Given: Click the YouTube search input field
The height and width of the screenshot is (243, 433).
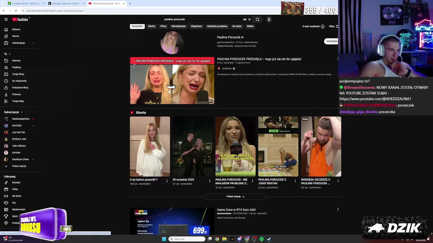Looking at the screenshot, I should coord(202,19).
